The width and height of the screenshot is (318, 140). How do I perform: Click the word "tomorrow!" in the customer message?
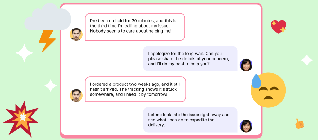[156, 94]
